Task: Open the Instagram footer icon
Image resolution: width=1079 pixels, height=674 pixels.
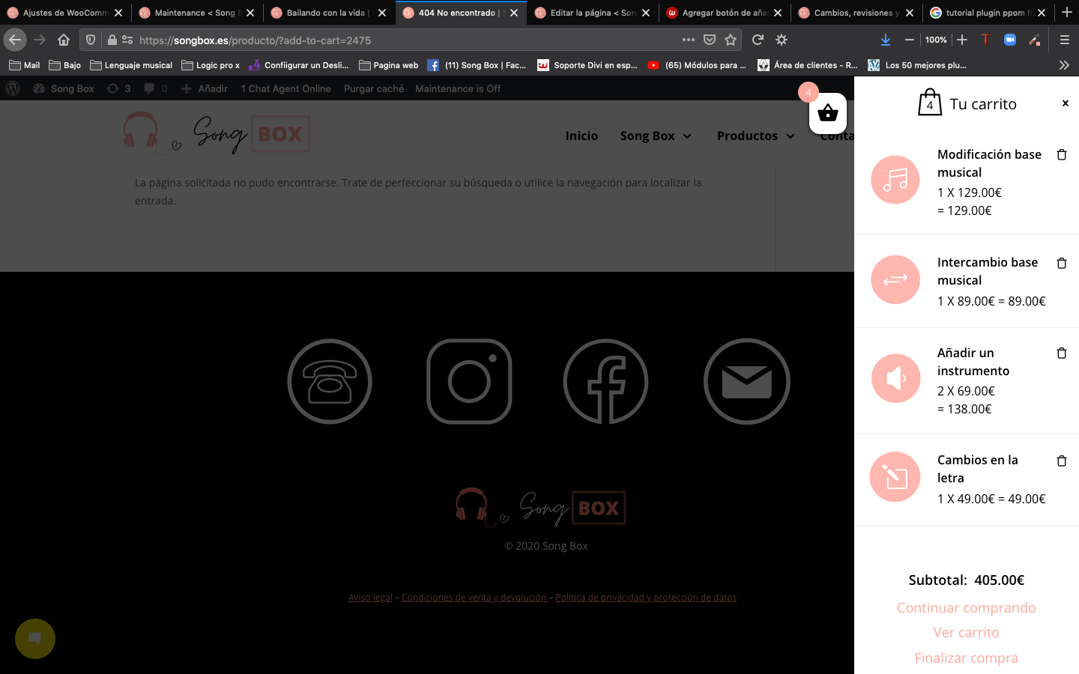Action: [x=469, y=381]
